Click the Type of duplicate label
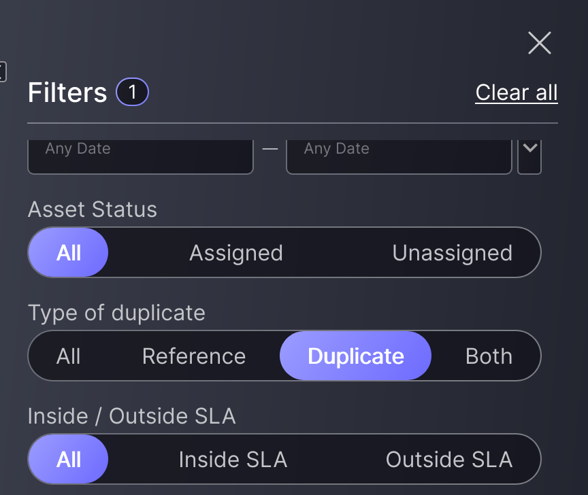 pyautogui.click(x=116, y=313)
